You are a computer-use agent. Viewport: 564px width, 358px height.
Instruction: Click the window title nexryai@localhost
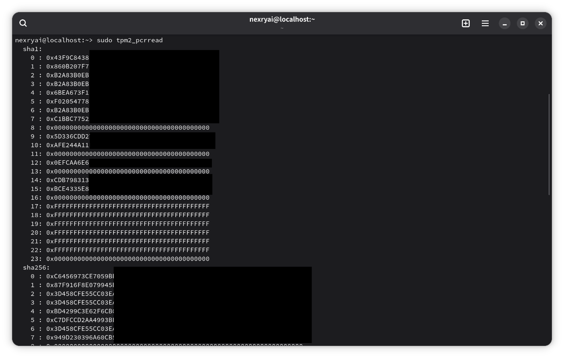pos(282,19)
